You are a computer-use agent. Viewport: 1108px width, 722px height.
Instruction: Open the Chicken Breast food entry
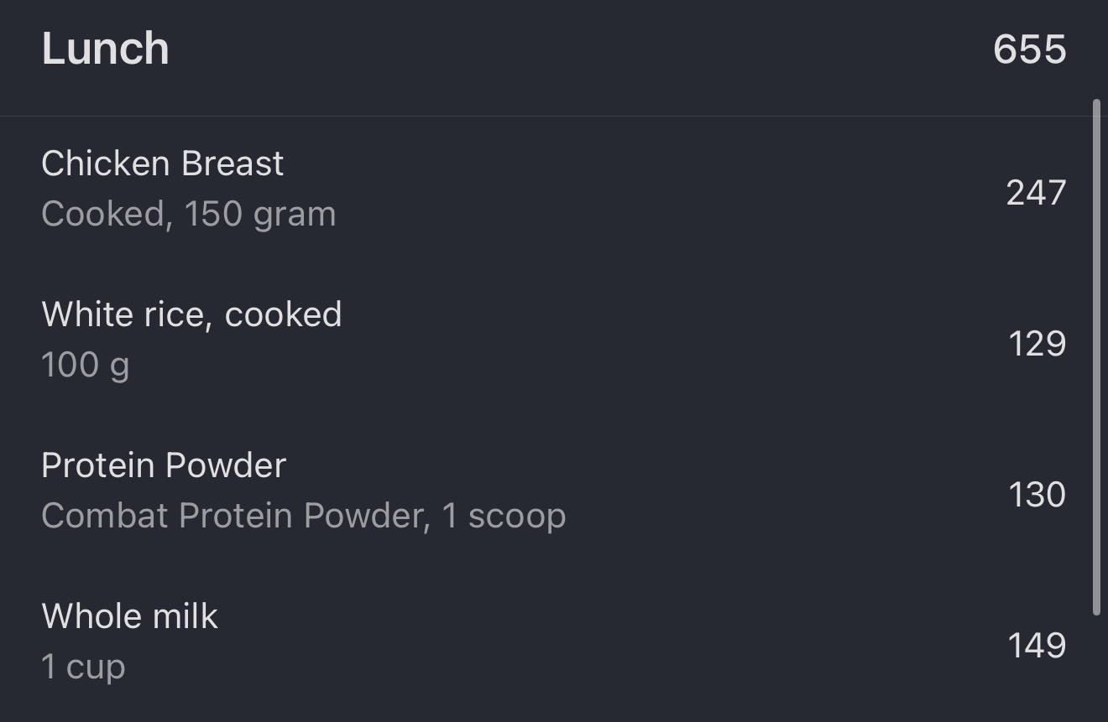click(x=162, y=164)
